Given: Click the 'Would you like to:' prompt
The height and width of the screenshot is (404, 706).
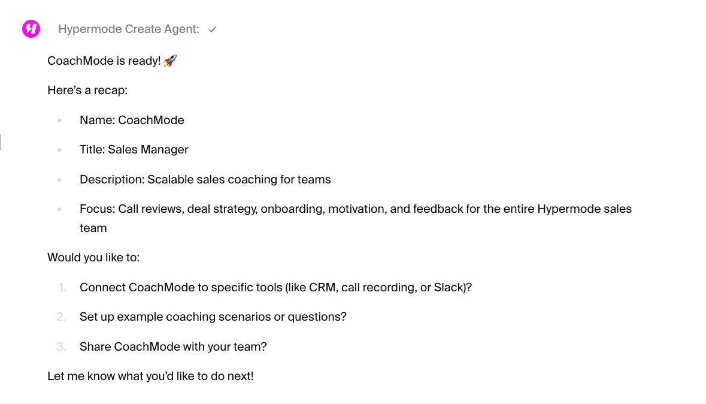Looking at the screenshot, I should coord(93,258).
